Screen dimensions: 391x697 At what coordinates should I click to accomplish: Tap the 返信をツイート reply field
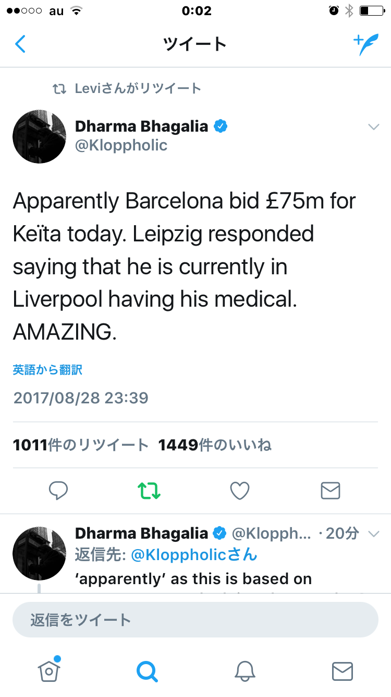click(195, 620)
